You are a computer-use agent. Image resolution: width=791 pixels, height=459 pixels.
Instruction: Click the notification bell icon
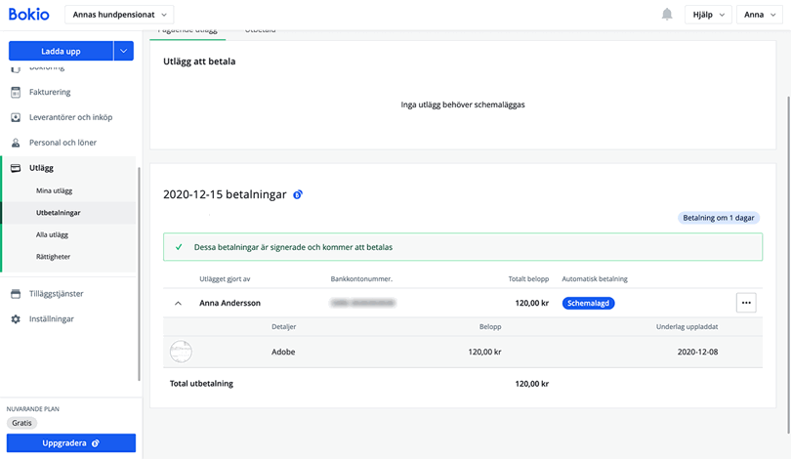667,15
